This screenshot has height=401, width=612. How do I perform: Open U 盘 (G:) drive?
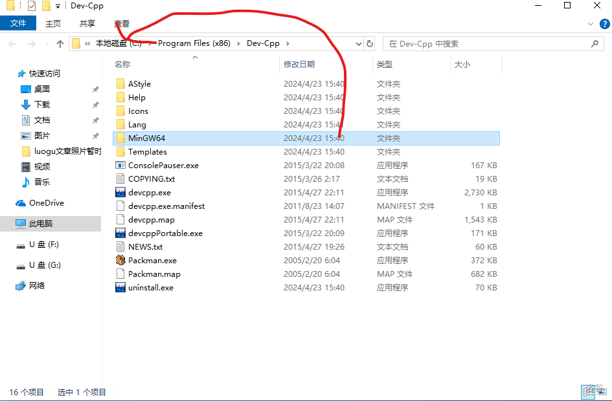coord(45,265)
